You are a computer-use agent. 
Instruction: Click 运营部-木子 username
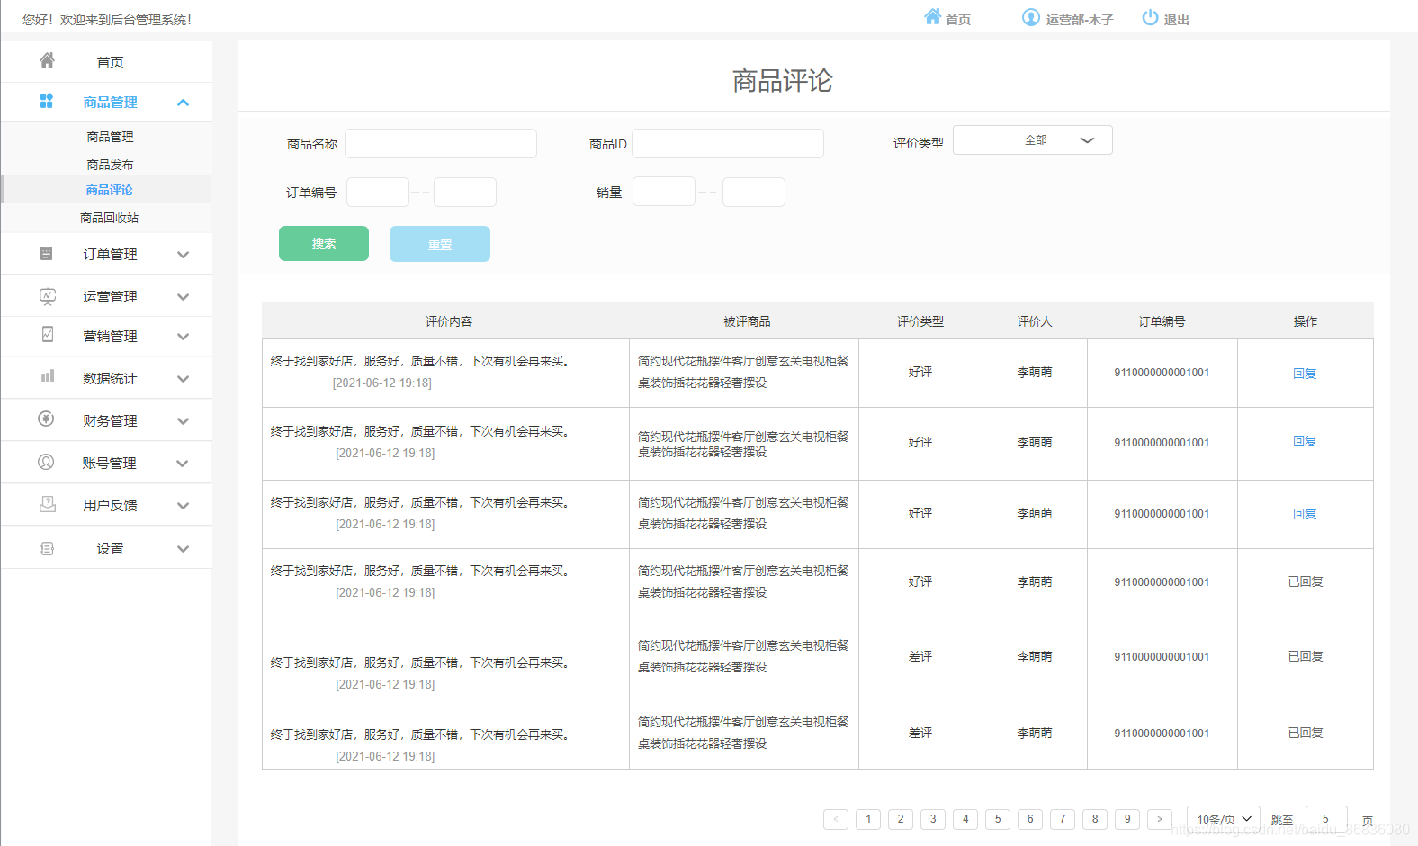tap(1080, 20)
